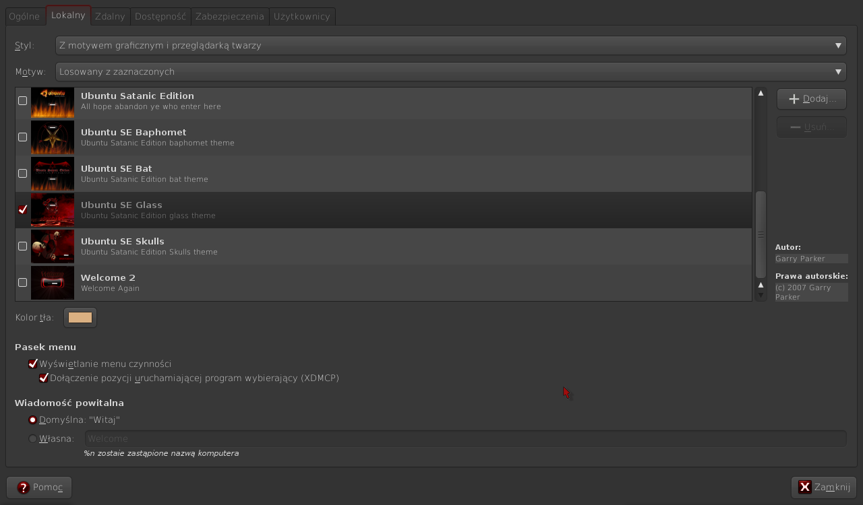Click the "Garry Parker" author field
The width and height of the screenshot is (863, 505).
click(811, 259)
